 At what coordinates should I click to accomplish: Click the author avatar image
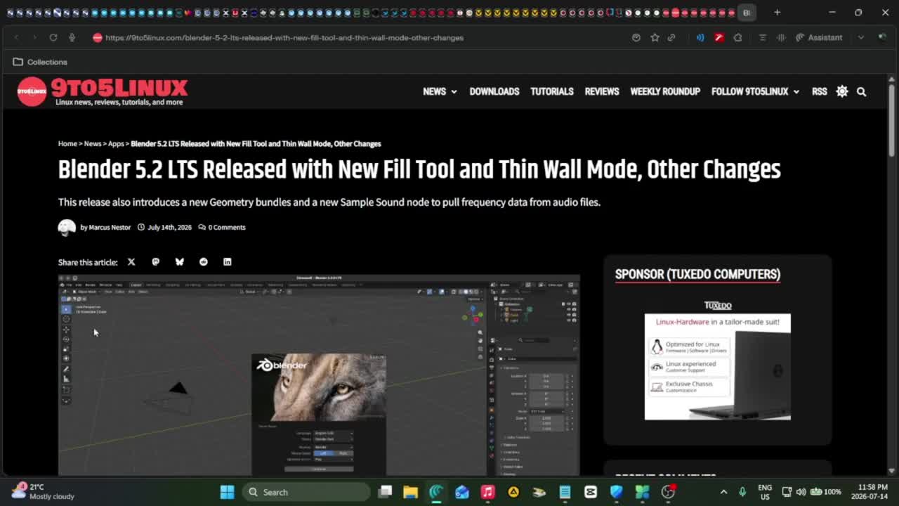[x=67, y=227]
